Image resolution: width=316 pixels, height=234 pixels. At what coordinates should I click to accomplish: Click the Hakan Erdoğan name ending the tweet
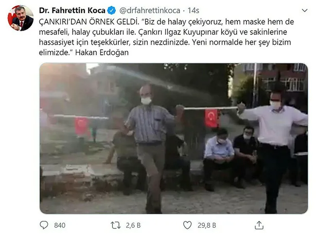coord(102,52)
